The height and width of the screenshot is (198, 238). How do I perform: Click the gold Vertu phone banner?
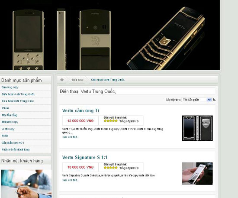[166, 39]
